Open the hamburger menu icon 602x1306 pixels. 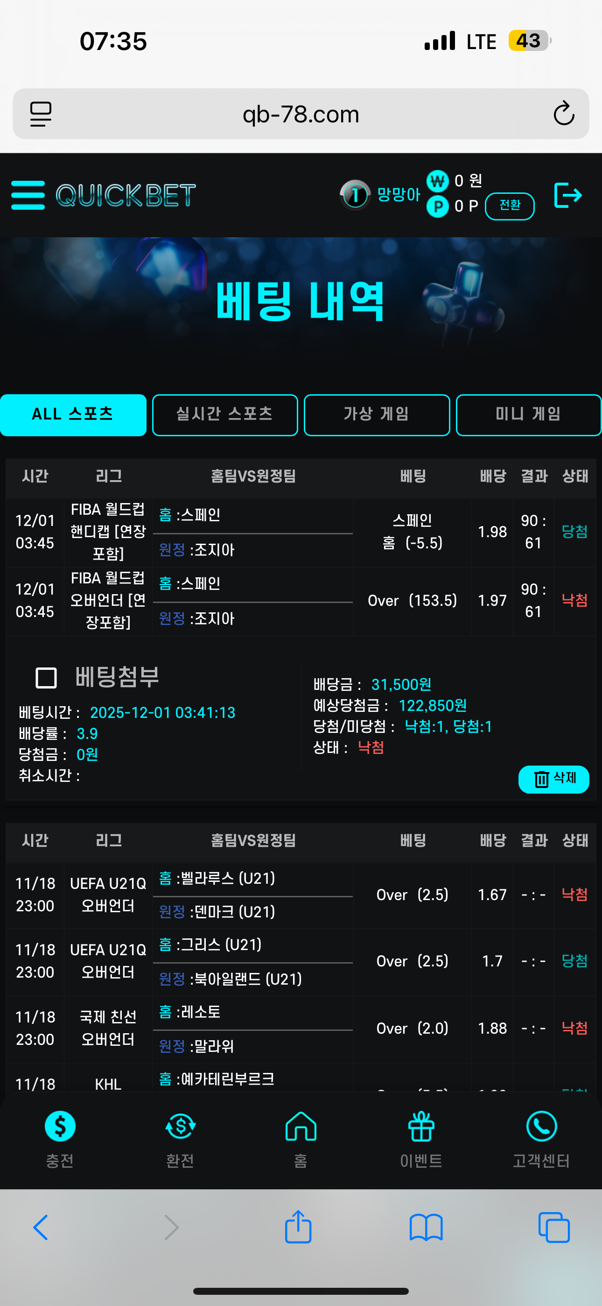point(28,195)
